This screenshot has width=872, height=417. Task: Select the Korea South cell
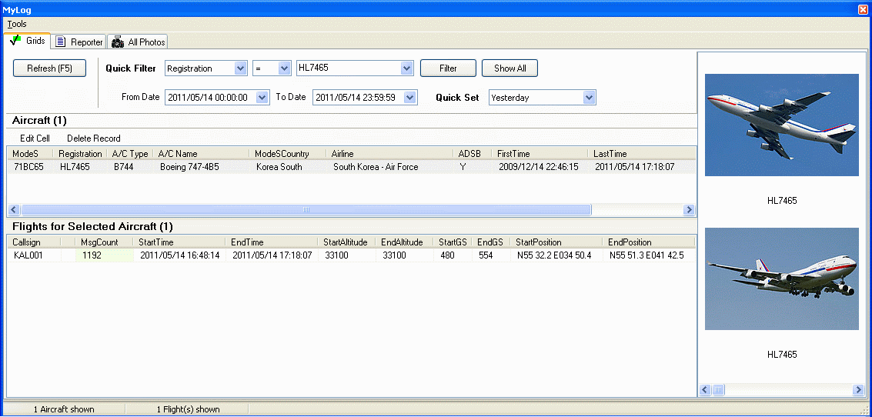[x=288, y=167]
